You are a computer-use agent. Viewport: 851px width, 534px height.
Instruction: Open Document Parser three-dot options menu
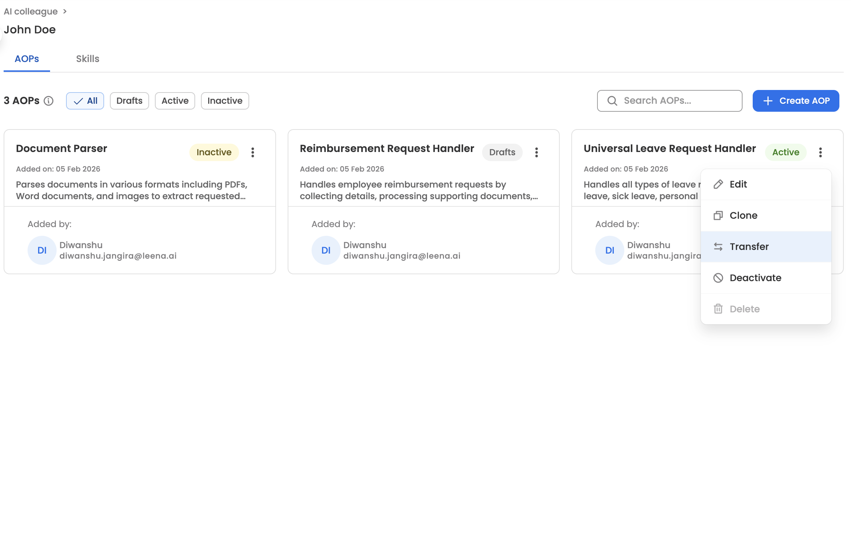pyautogui.click(x=253, y=152)
